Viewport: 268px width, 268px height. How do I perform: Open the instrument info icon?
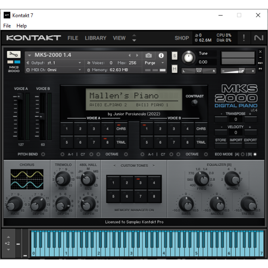coord(161,55)
